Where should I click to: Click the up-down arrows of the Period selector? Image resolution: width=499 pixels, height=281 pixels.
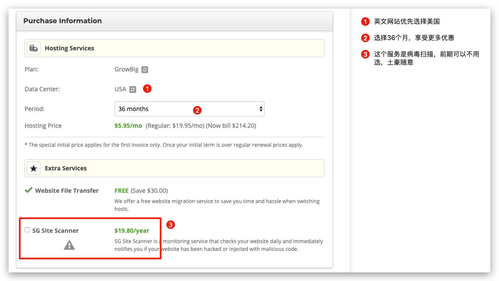261,109
